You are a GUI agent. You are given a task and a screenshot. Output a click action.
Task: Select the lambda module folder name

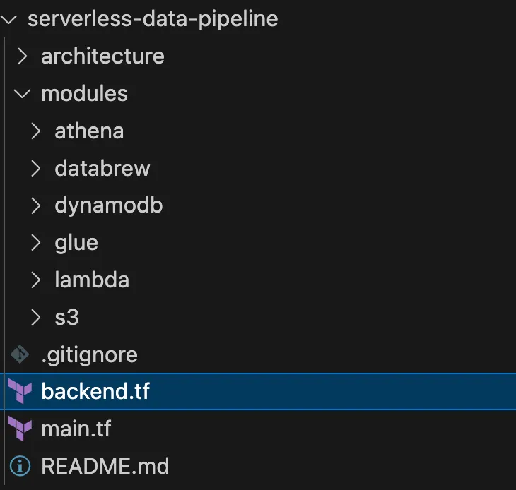click(x=92, y=280)
